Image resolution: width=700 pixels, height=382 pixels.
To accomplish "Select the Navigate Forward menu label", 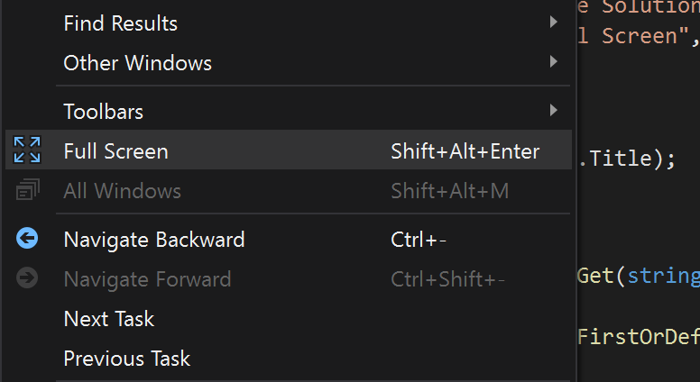I will coord(147,279).
